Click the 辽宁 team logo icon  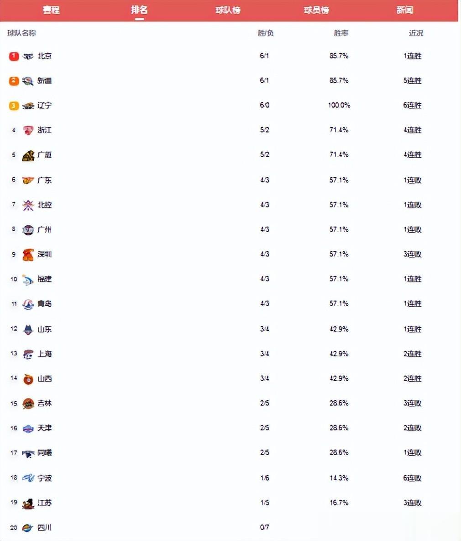click(28, 106)
